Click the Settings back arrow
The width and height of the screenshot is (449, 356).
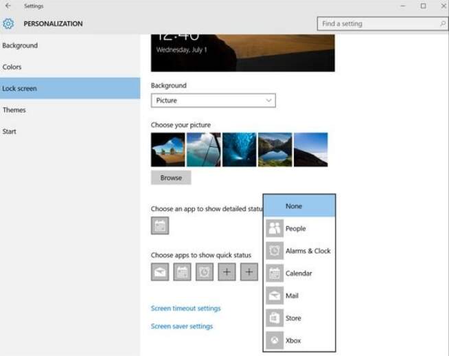(8, 6)
